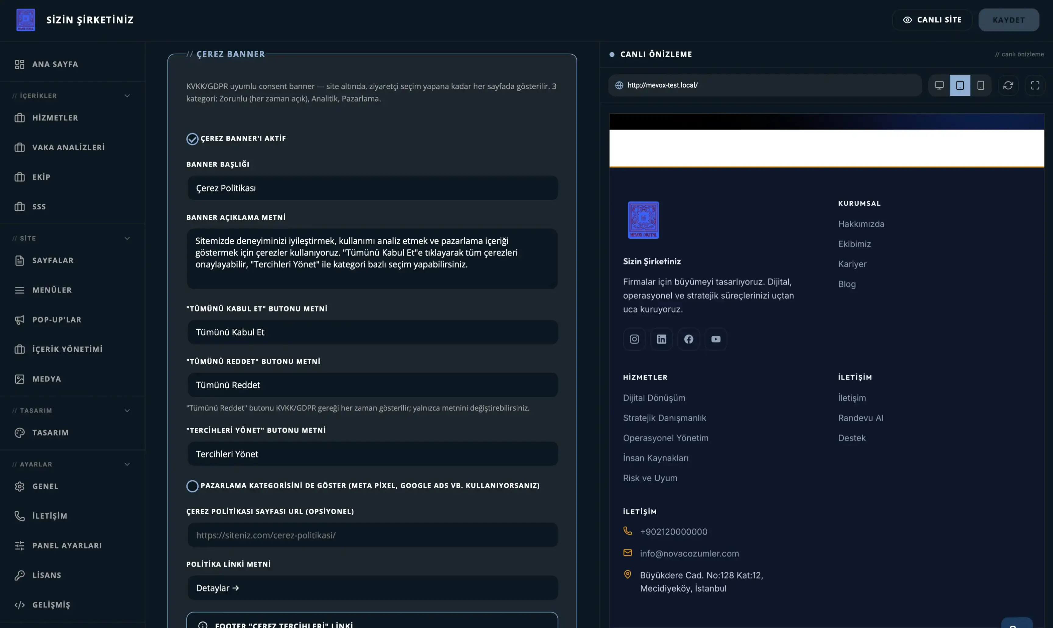Click Stratejik Danışmanlık link in preview
This screenshot has width=1053, height=628.
664,418
